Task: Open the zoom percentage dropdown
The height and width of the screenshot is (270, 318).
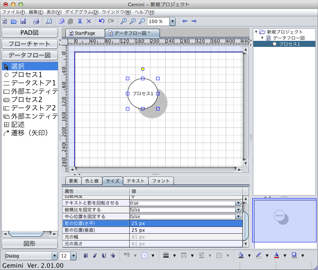Action: pyautogui.click(x=172, y=21)
